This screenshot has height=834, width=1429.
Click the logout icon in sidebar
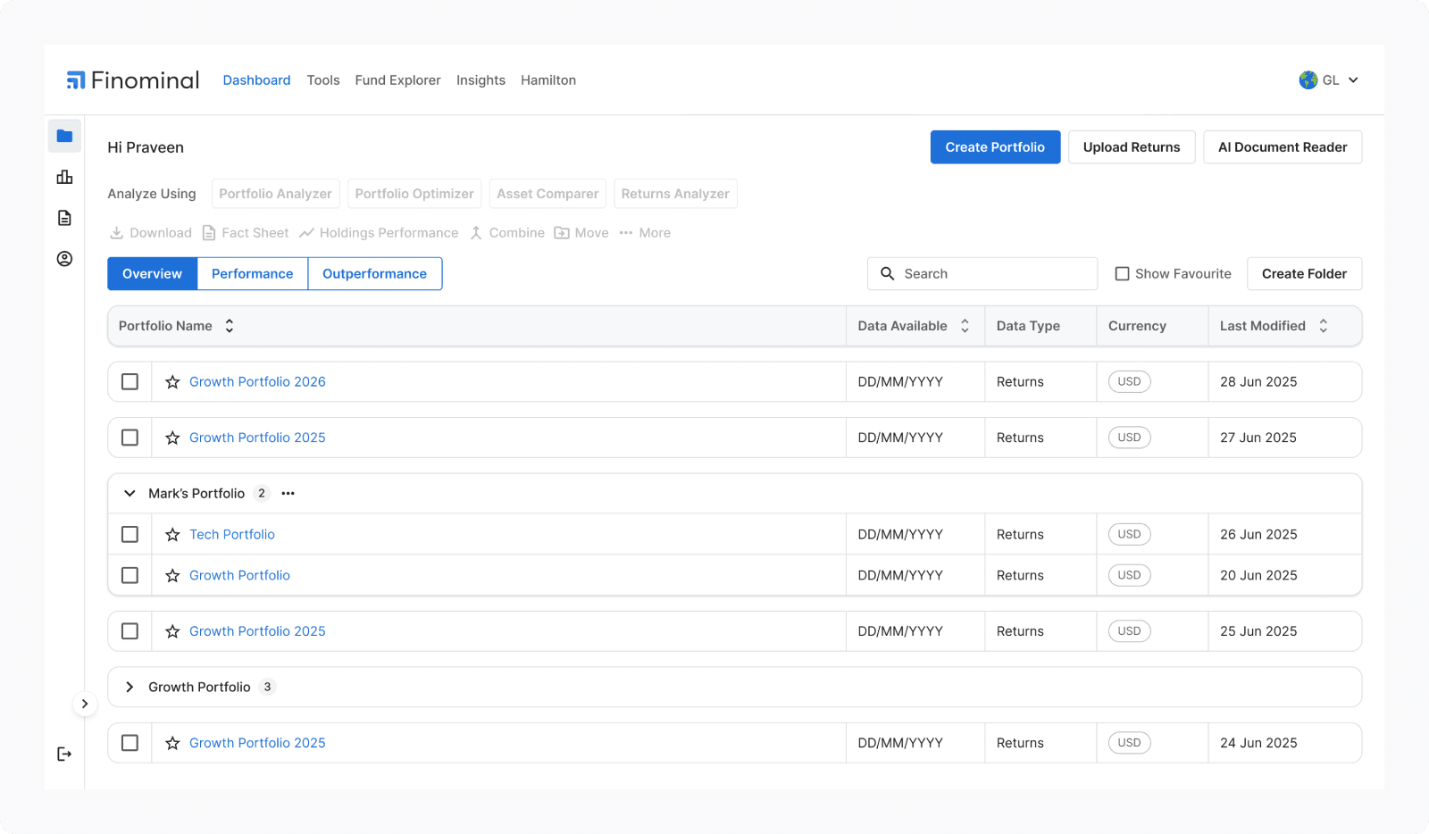coord(64,755)
